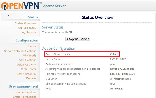Open Failover configuration

31,78
